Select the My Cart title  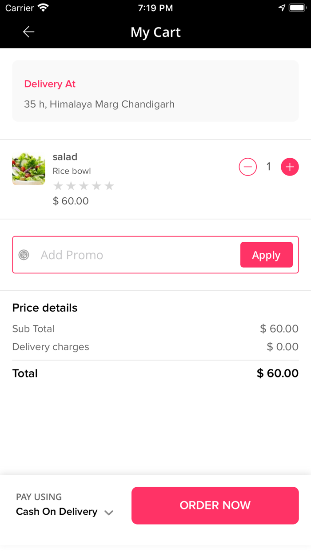pyautogui.click(x=155, y=32)
